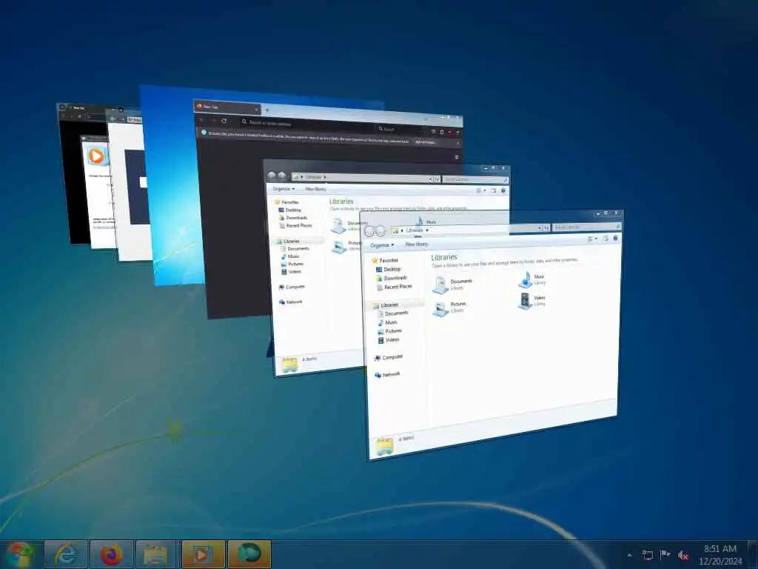Open Windows Media Player from the taskbar

pyautogui.click(x=204, y=554)
